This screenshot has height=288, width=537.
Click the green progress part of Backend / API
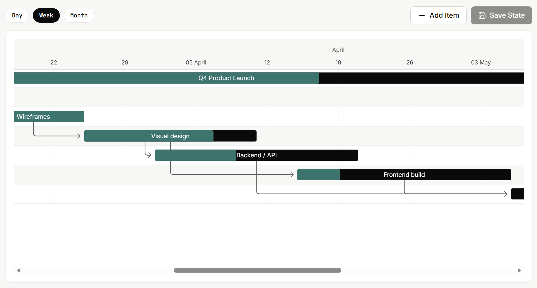pyautogui.click(x=195, y=155)
